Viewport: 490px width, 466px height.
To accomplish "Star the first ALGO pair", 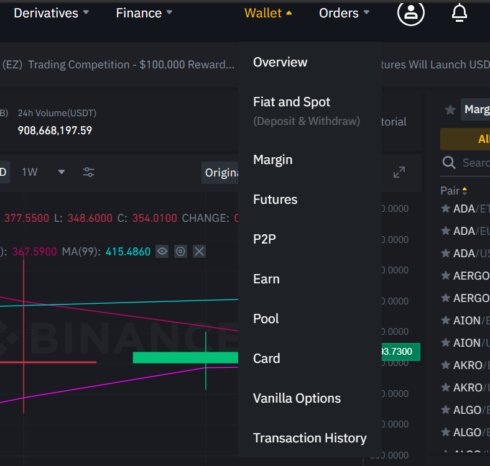I will (446, 409).
